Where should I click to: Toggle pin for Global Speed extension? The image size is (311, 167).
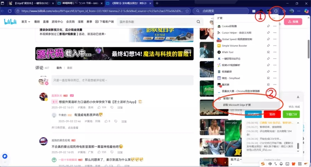269,39
